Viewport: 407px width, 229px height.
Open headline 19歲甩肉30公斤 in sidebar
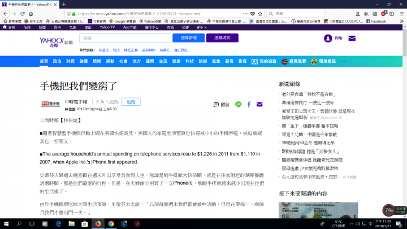308,143
